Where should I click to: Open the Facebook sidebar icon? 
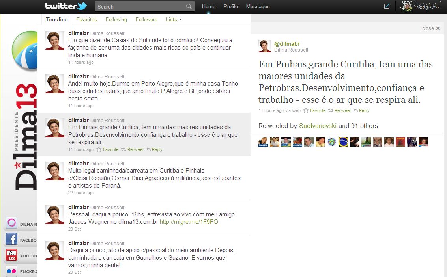(x=11, y=239)
